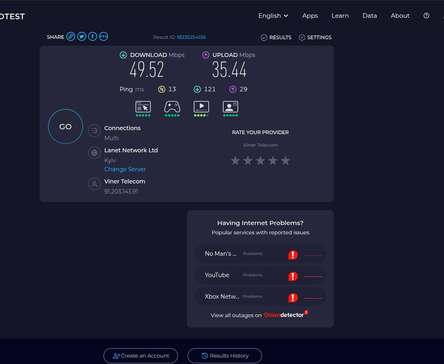This screenshot has width=444, height=364.
Task: Open the Apps menu
Action: pyautogui.click(x=310, y=16)
